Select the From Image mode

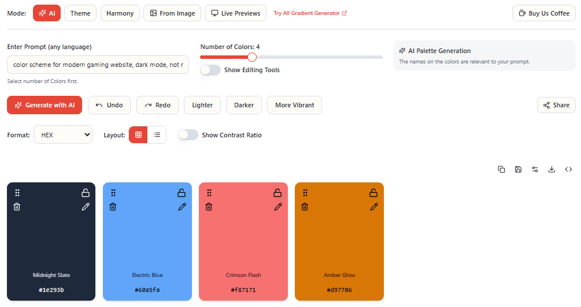tap(172, 13)
